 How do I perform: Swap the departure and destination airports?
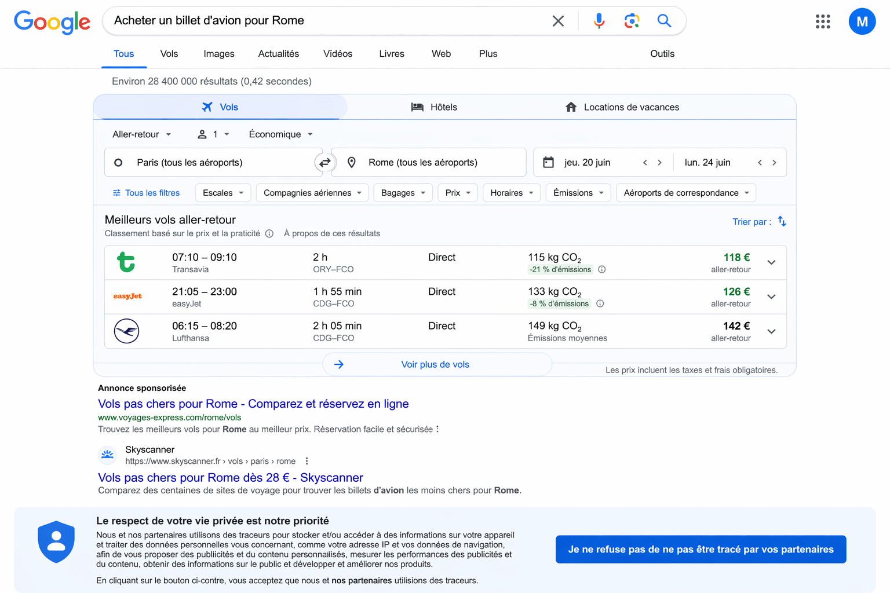[325, 163]
